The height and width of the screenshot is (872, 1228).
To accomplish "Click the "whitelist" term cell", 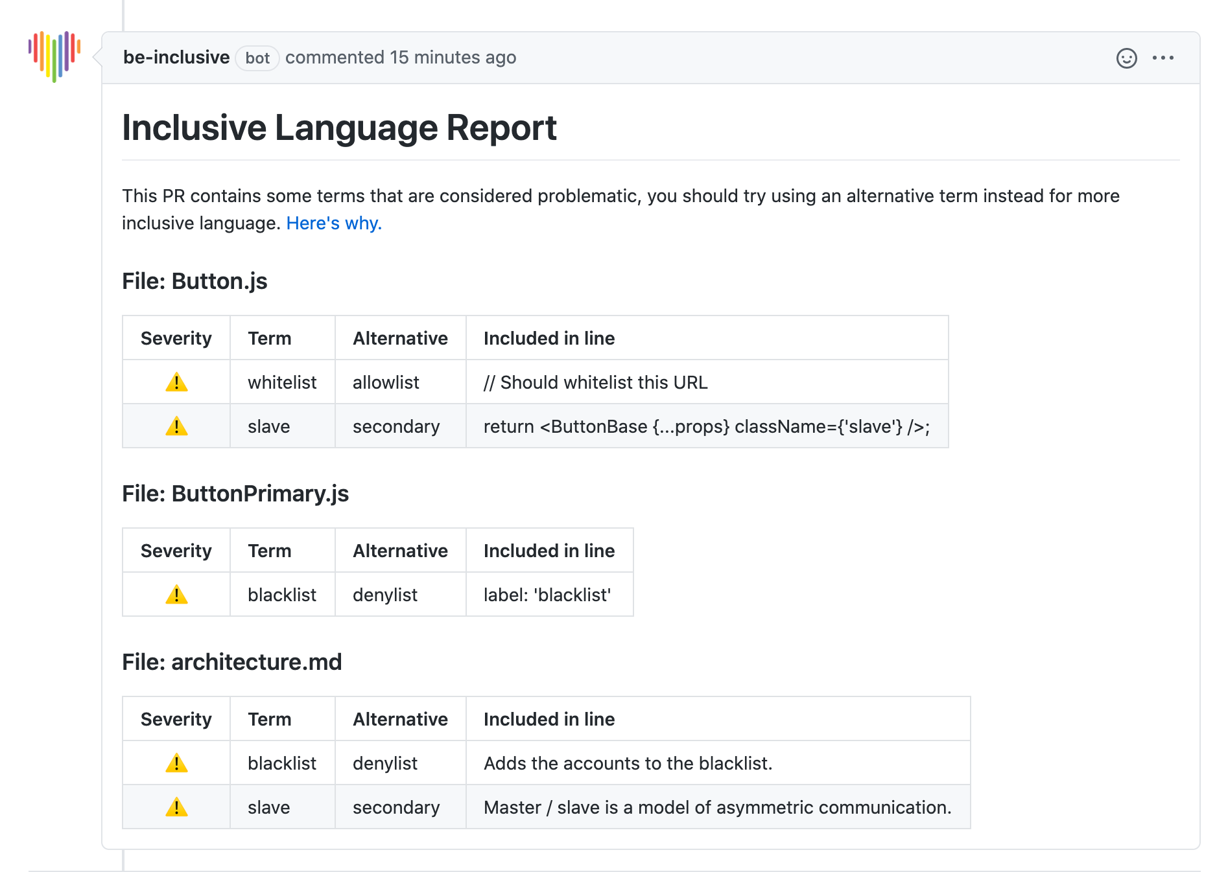I will pos(283,382).
